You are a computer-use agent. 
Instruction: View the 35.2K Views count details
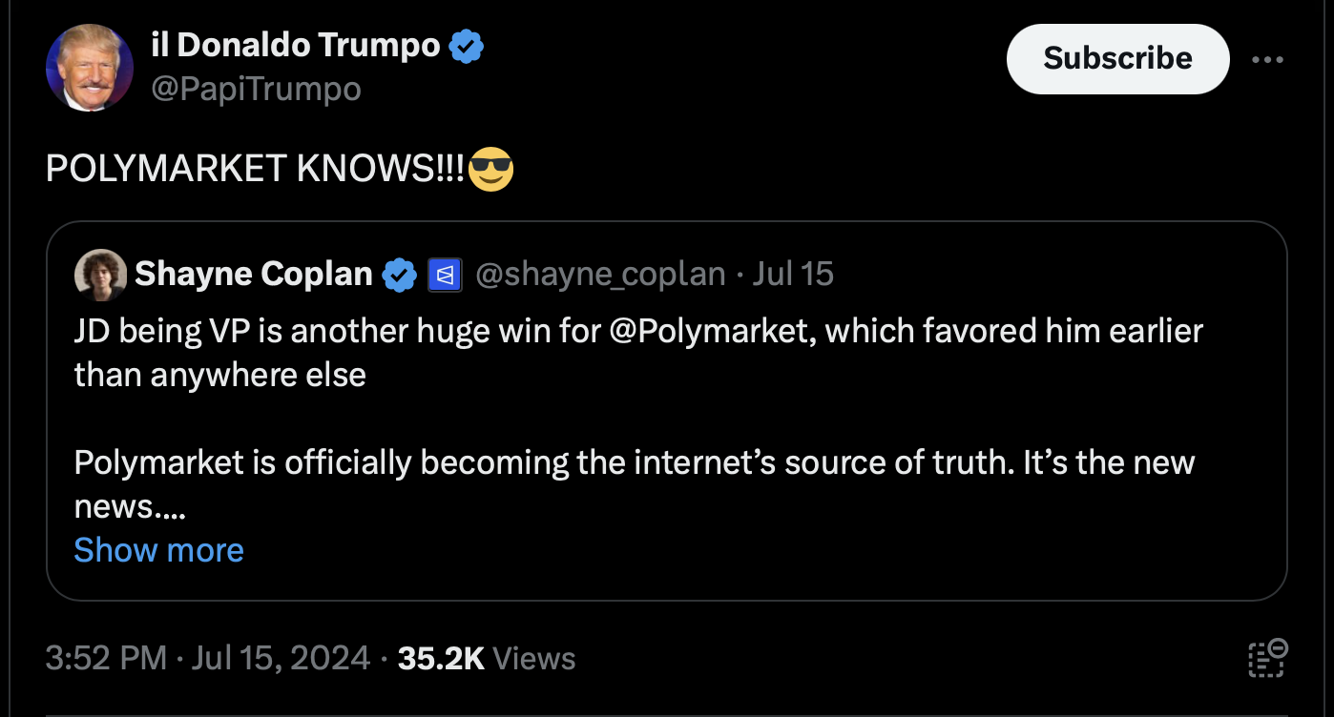pos(487,658)
